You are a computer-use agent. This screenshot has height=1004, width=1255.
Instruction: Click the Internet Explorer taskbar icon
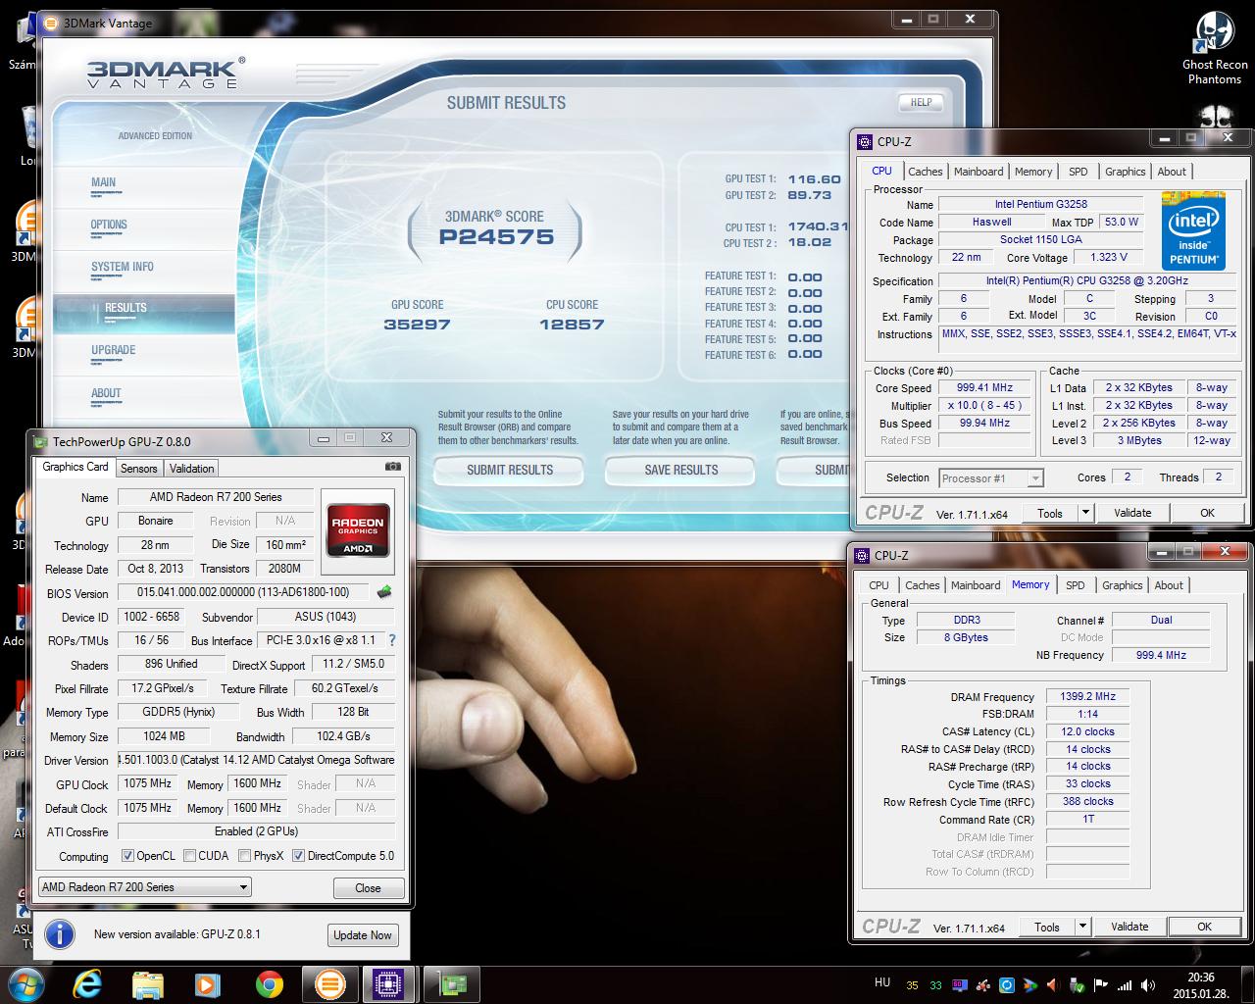(x=89, y=983)
